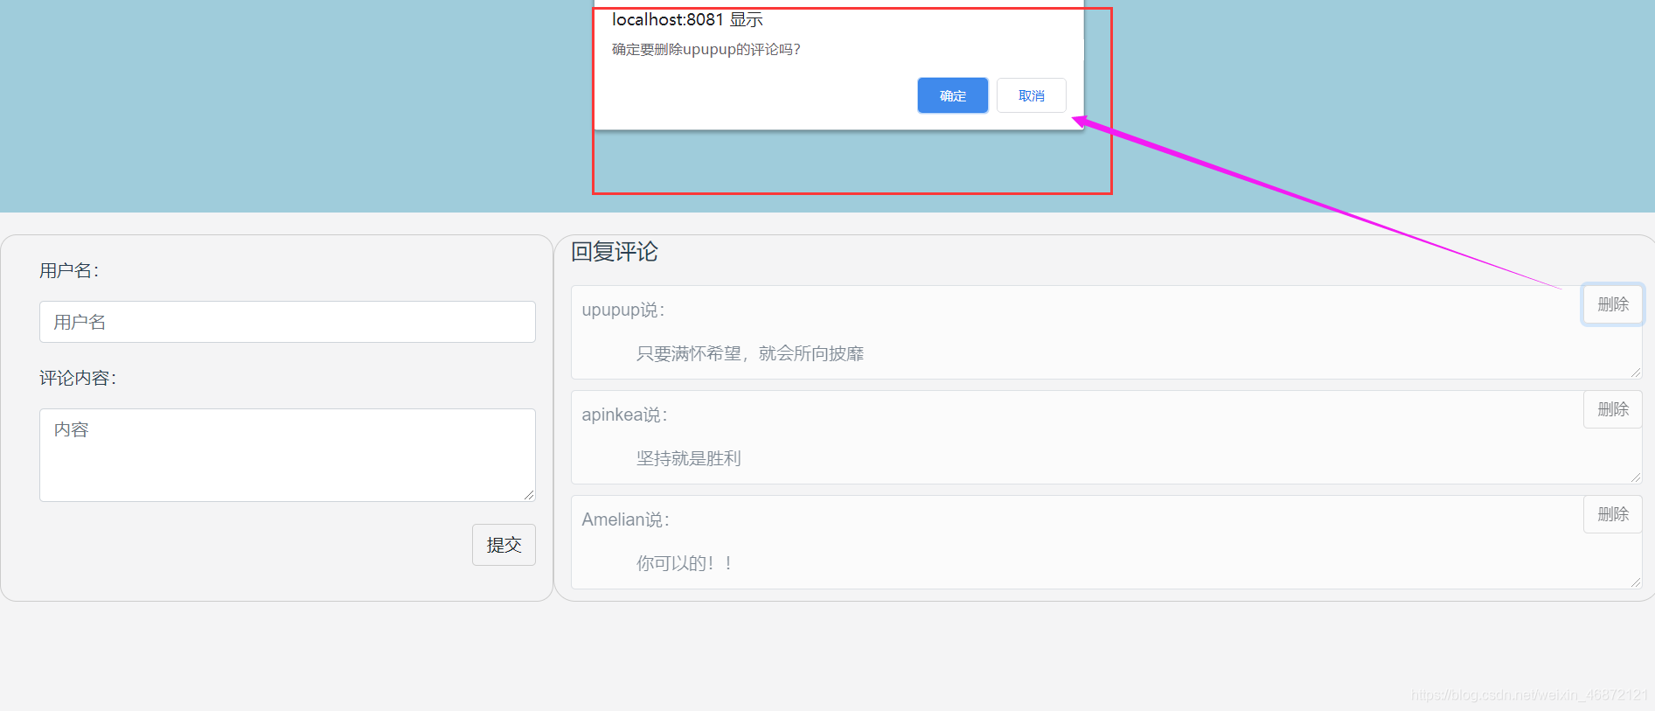Grab resize handle of upupup's comment box
The image size is (1655, 711).
pyautogui.click(x=1635, y=373)
